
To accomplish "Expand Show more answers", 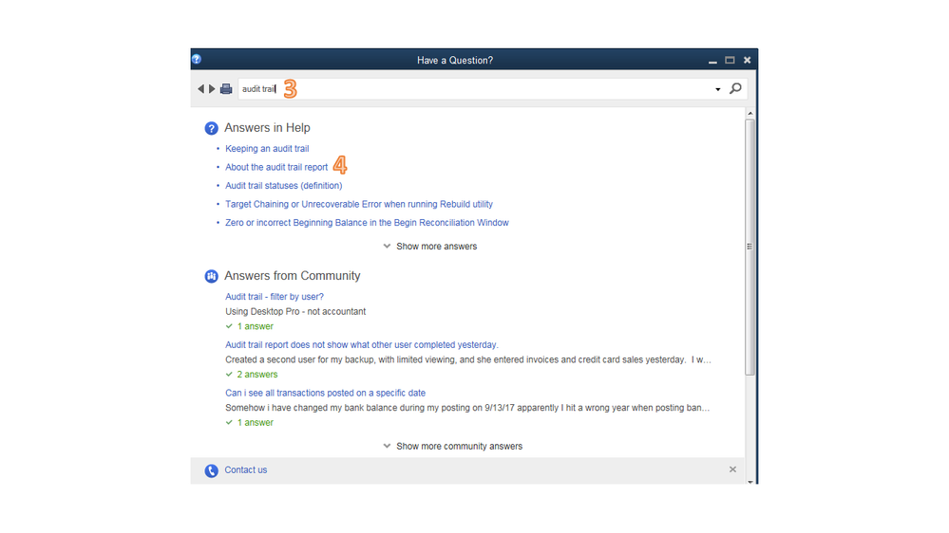I will [429, 247].
